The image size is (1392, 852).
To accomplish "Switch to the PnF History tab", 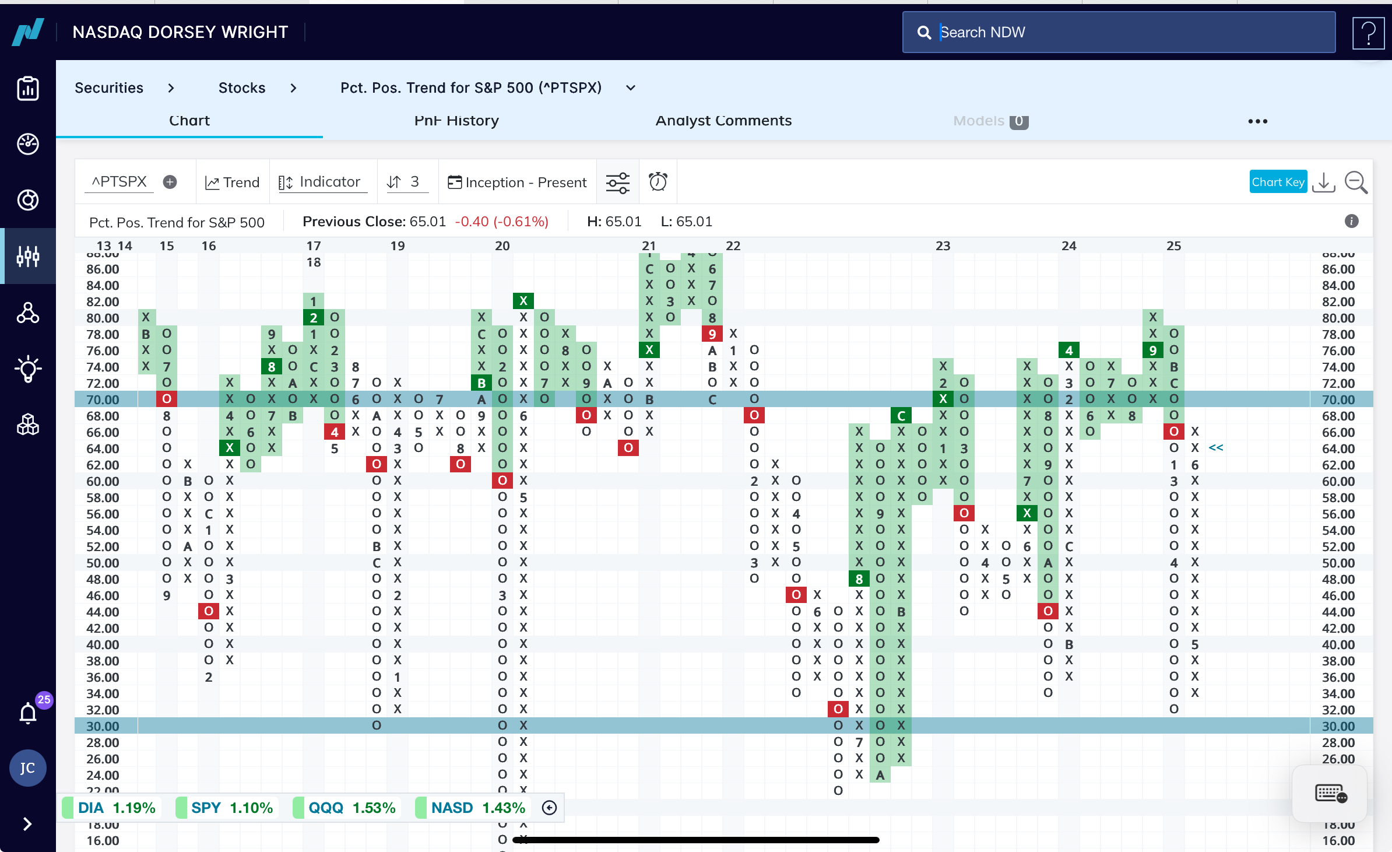I will [456, 121].
